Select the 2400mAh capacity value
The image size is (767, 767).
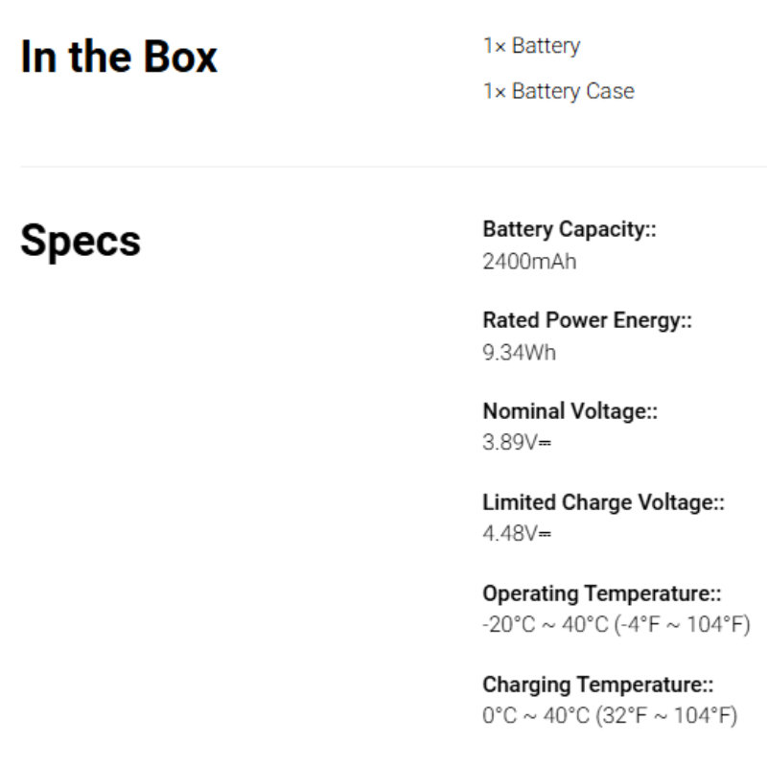pyautogui.click(x=529, y=261)
